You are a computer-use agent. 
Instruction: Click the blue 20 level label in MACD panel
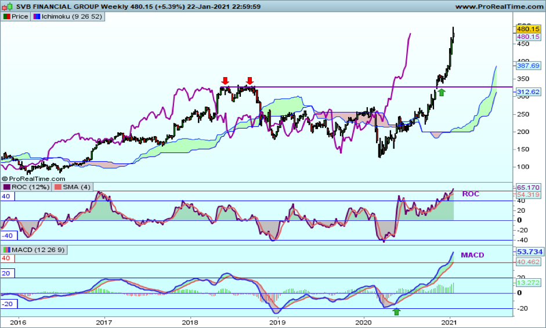(x=8, y=274)
